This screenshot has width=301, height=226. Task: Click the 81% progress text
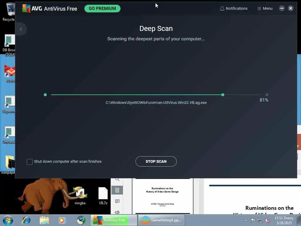[x=264, y=100]
